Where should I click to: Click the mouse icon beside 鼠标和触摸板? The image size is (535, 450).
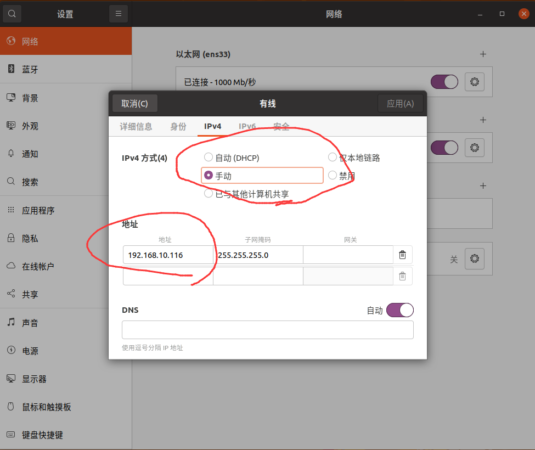point(11,406)
